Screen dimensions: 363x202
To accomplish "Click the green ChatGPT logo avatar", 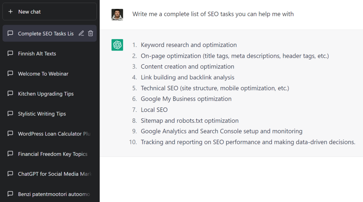I will pyautogui.click(x=117, y=45).
